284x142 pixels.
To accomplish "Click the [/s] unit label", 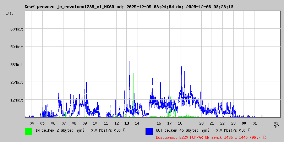I will 10,13.
